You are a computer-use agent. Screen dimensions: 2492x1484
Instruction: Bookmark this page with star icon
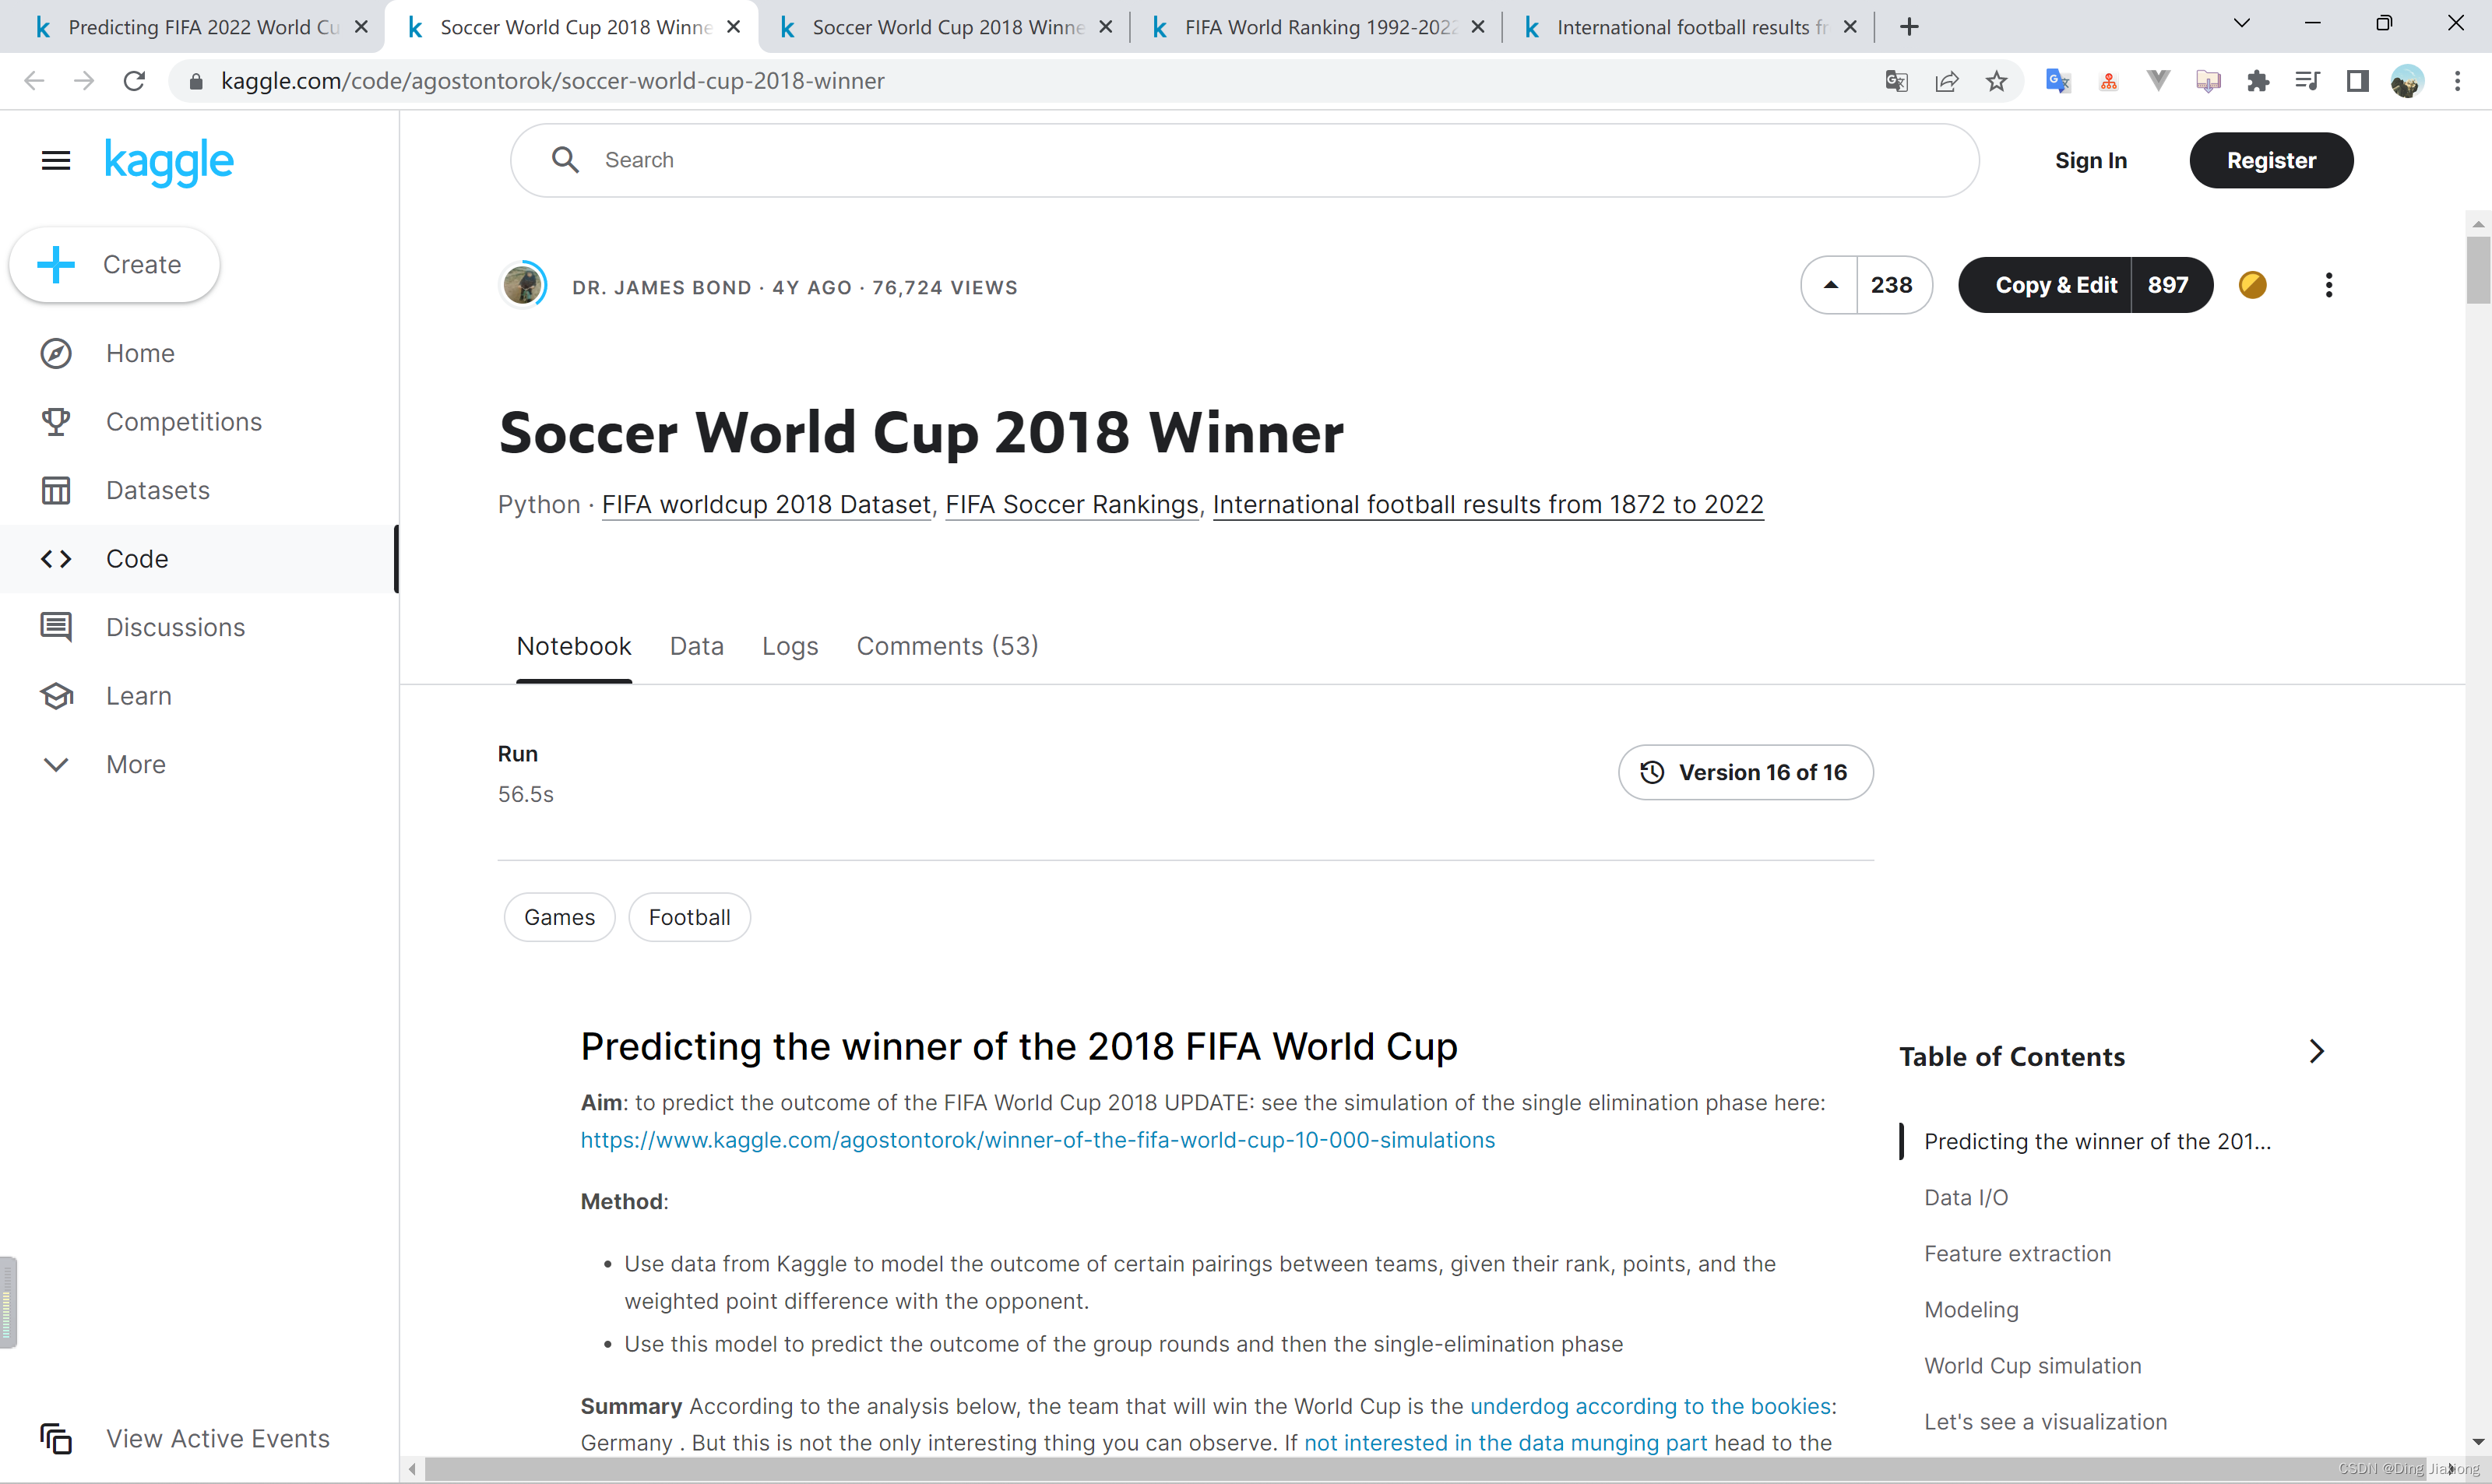pos(1996,81)
